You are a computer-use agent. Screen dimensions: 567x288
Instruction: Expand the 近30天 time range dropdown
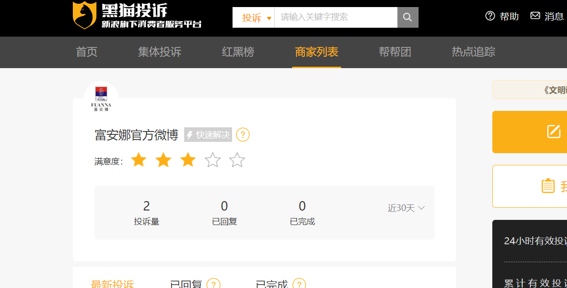point(406,208)
